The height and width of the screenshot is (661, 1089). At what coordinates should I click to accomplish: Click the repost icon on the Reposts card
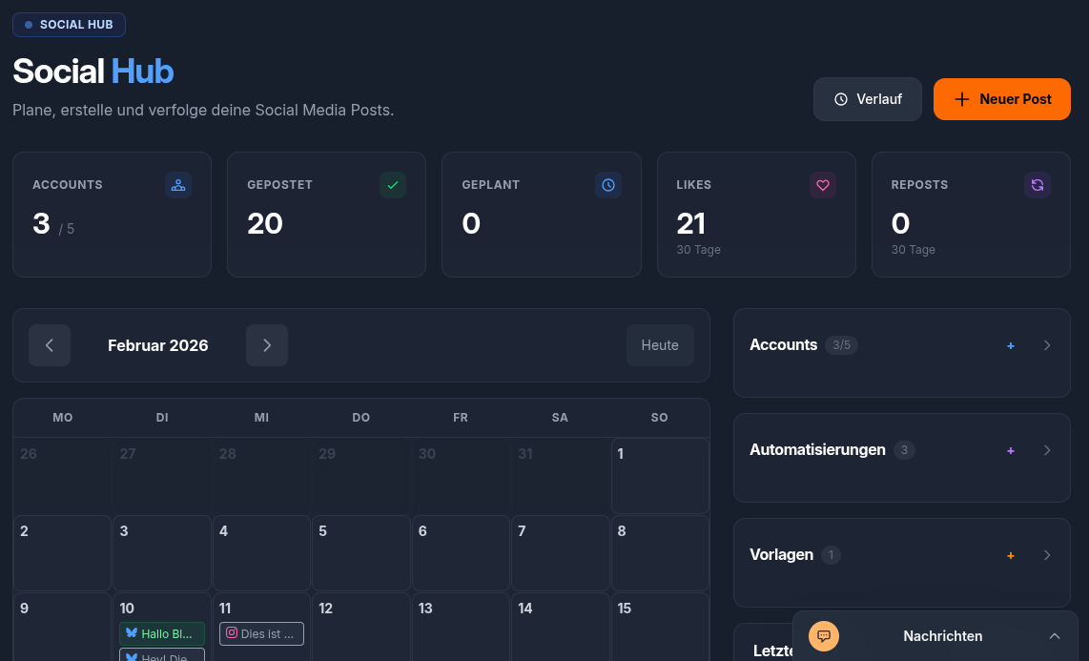tap(1038, 185)
